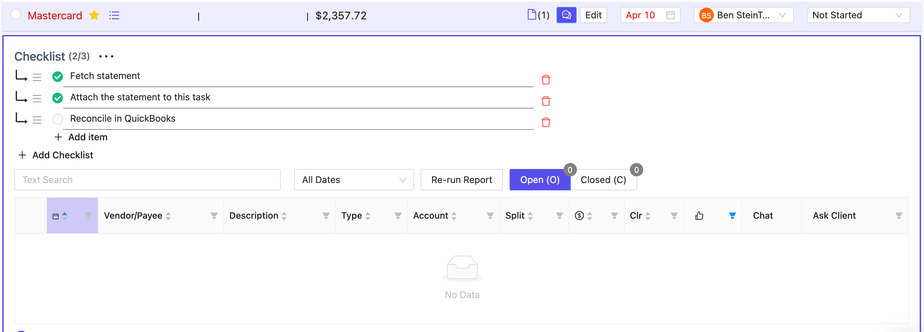Uncheck Attach the statement to this task
This screenshot has height=332, width=924.
pos(57,98)
